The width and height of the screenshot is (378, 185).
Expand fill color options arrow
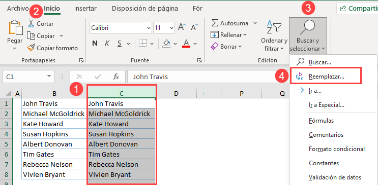175,44
